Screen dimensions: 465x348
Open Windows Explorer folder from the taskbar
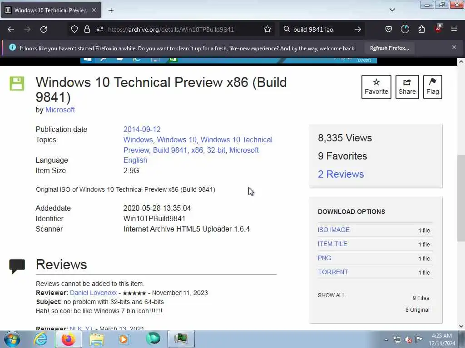coord(97,339)
